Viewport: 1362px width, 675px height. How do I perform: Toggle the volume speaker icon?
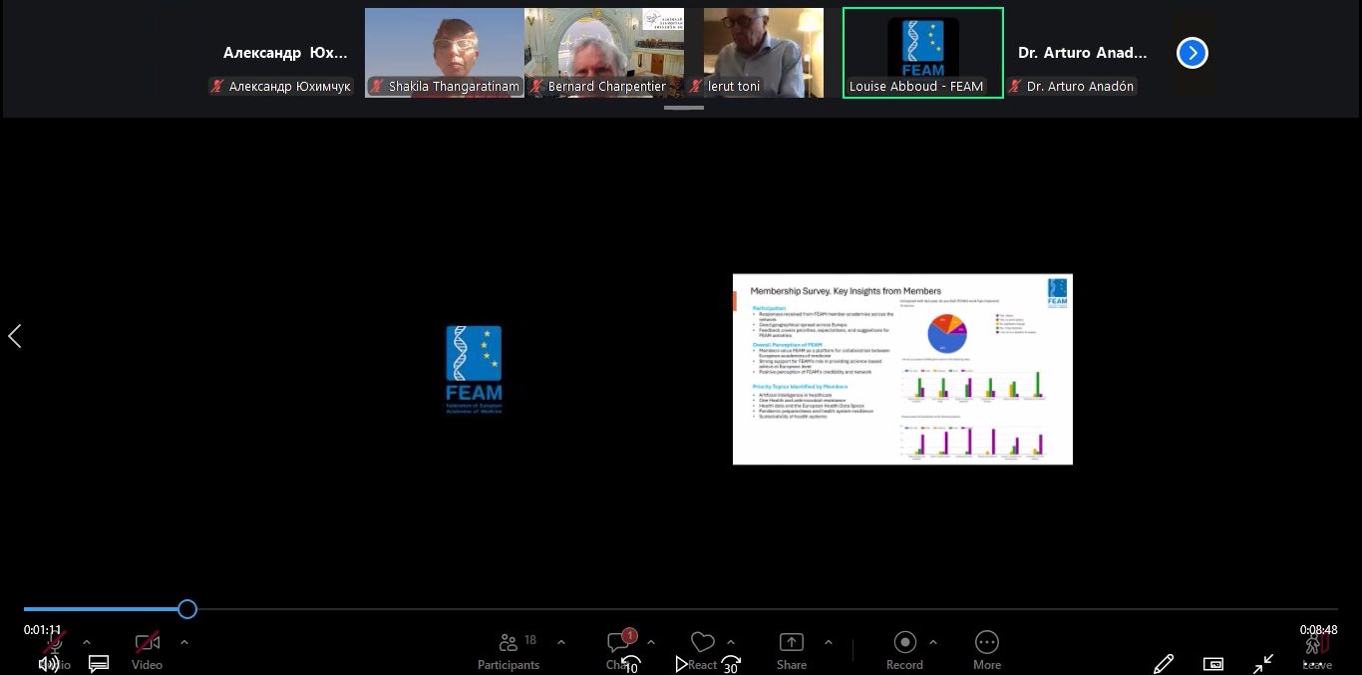tap(47, 664)
